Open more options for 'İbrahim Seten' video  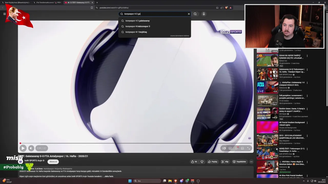coord(307,109)
